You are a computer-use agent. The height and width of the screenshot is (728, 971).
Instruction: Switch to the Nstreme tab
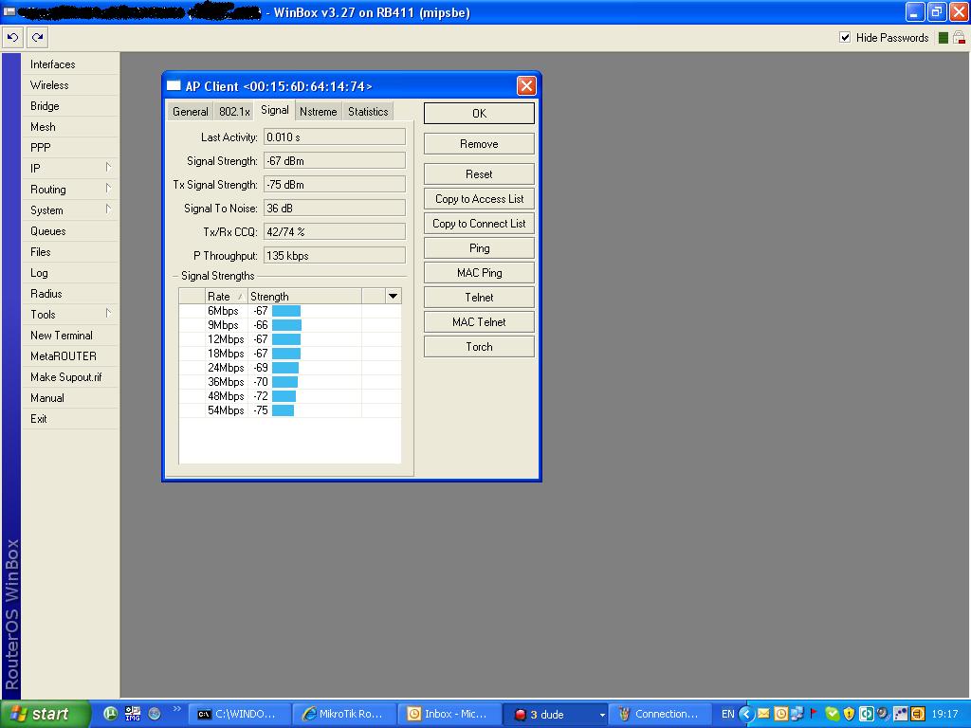(319, 112)
